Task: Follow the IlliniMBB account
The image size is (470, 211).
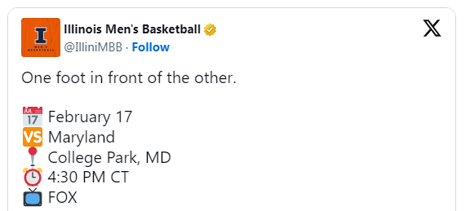Action: tap(150, 47)
